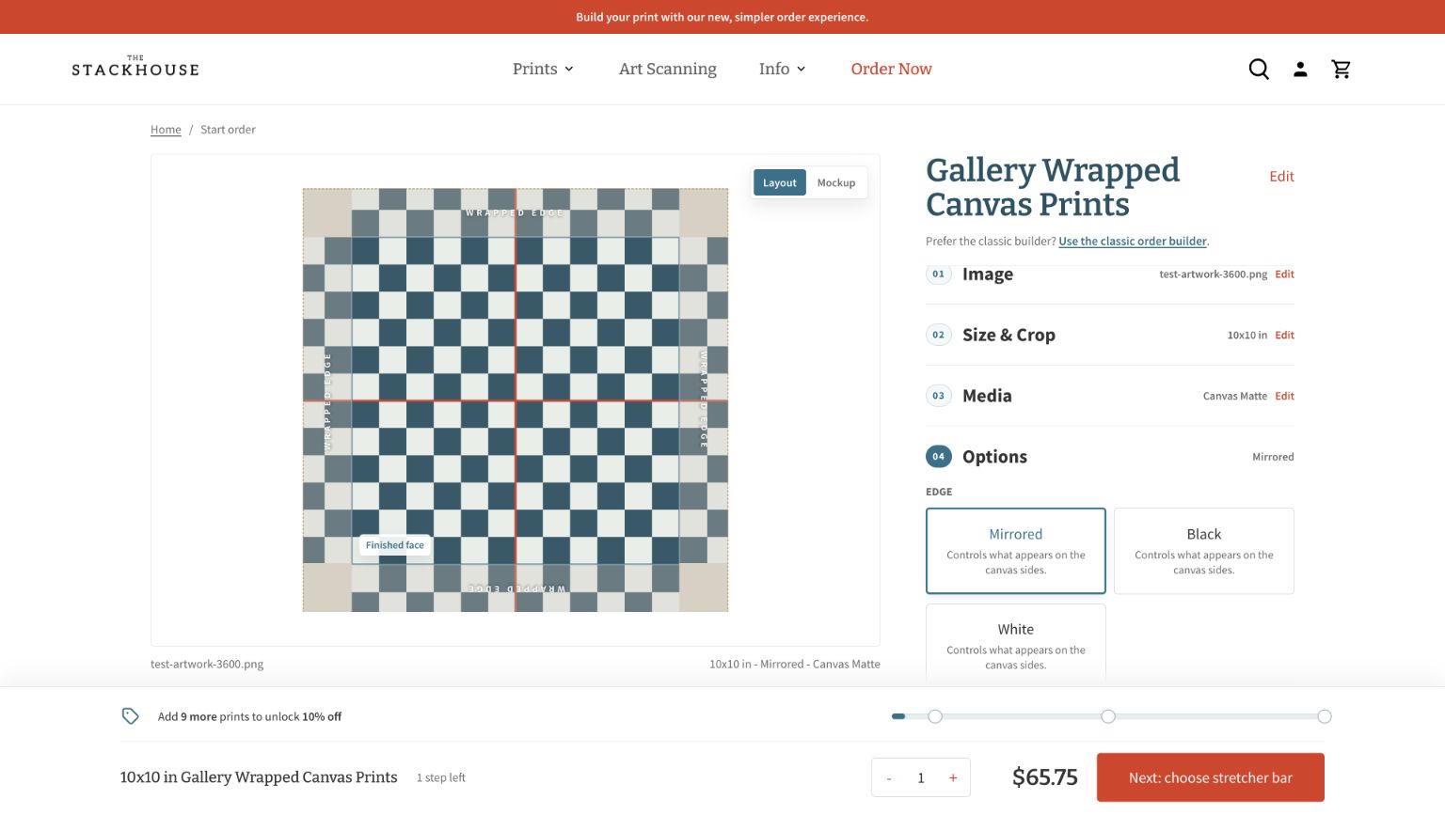Click Next: choose stretcher bar
The height and width of the screenshot is (815, 1445).
(1211, 777)
